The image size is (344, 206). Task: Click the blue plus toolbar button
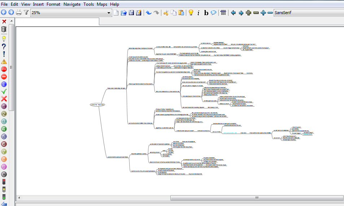263,13
